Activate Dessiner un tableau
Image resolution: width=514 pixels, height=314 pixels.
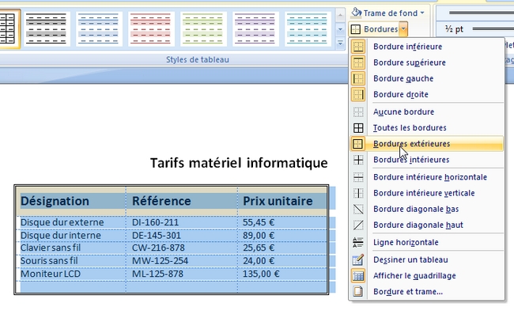pos(427,260)
